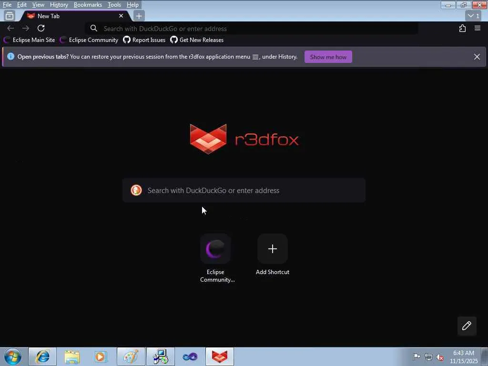Select the New Tab tab
The width and height of the screenshot is (488, 366).
click(x=75, y=16)
